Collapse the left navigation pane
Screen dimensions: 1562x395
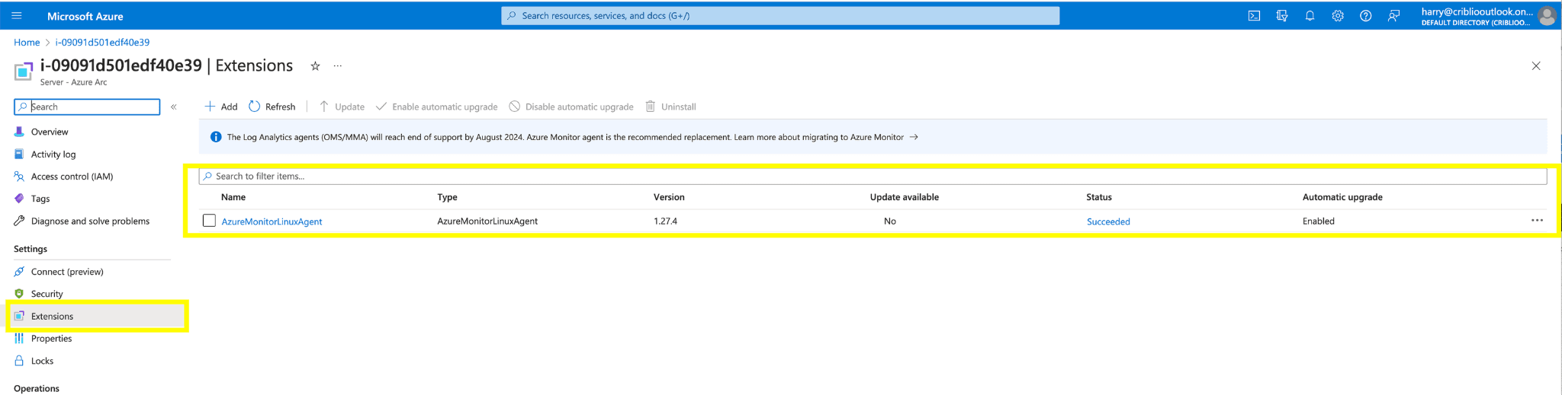point(174,107)
